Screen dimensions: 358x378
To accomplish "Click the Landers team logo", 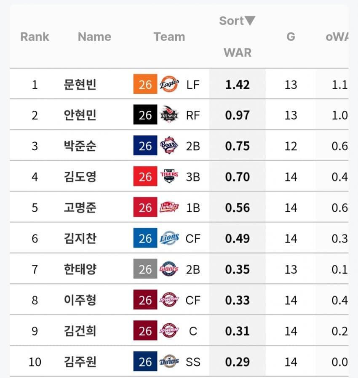I will click(169, 208).
